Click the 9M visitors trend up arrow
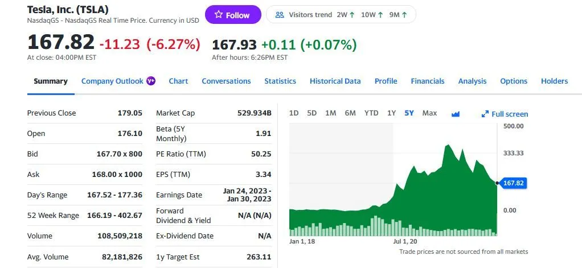The width and height of the screenshot is (582, 268). coord(404,15)
